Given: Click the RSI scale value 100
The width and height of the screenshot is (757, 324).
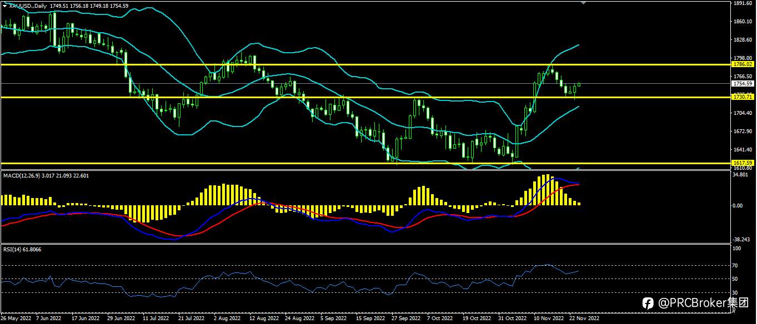Looking at the screenshot, I should click(x=738, y=249).
